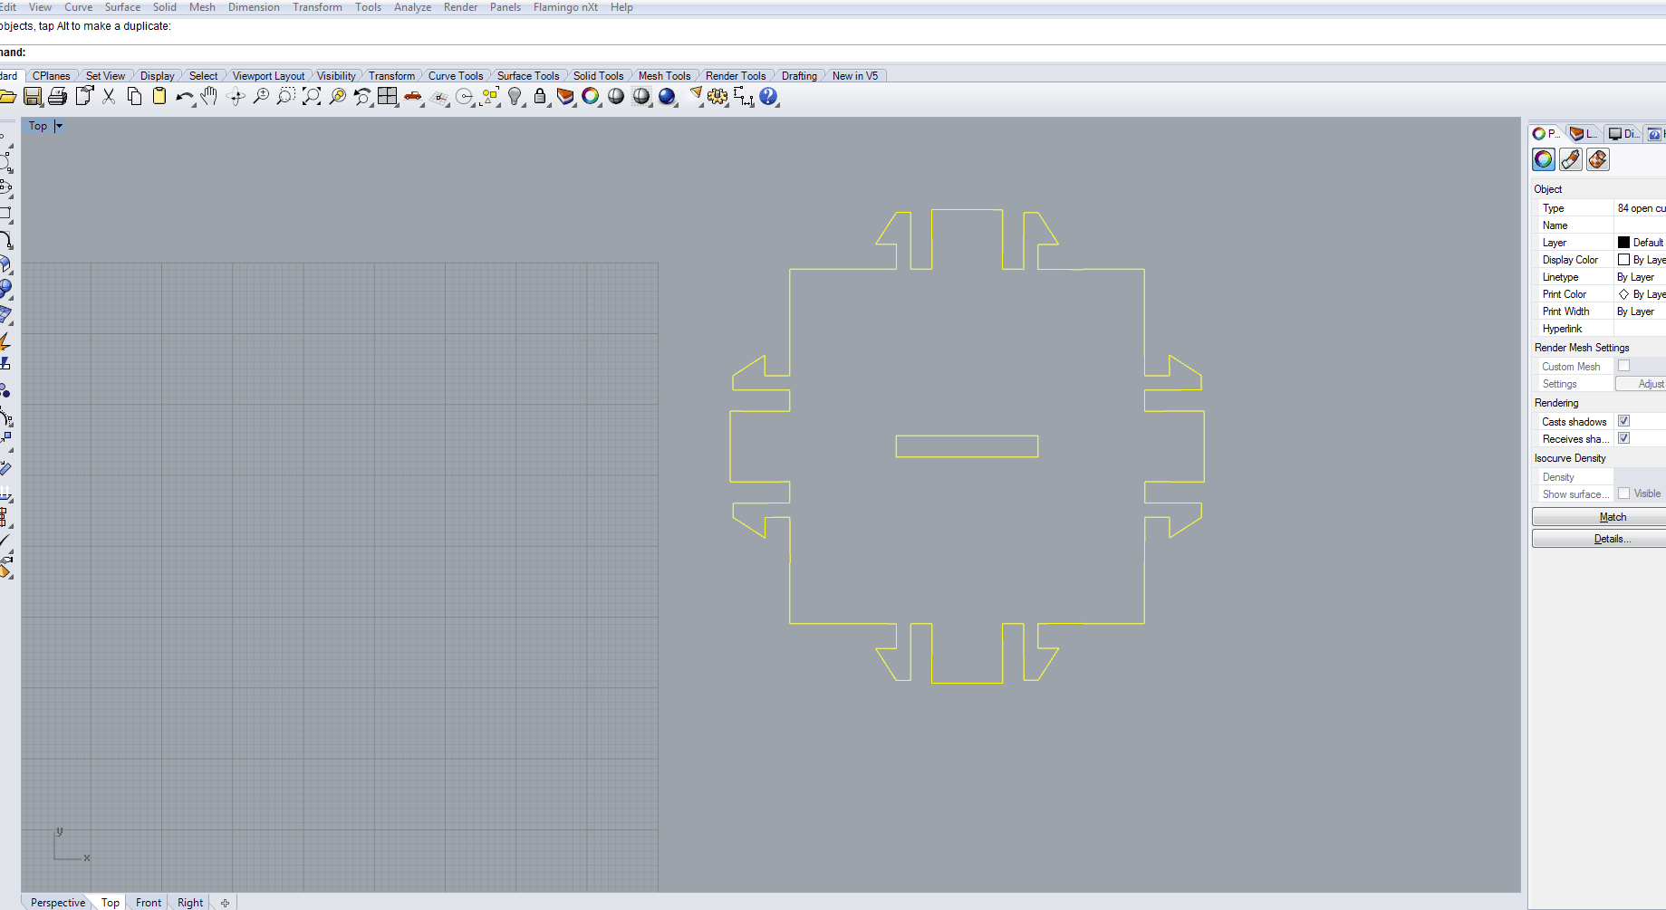Open the Flamingo nXt menu
This screenshot has width=1666, height=910.
click(565, 7)
